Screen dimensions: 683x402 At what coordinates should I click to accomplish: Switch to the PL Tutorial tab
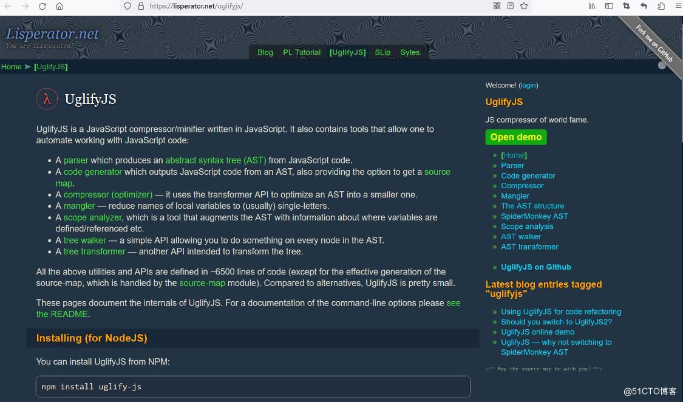(x=302, y=52)
